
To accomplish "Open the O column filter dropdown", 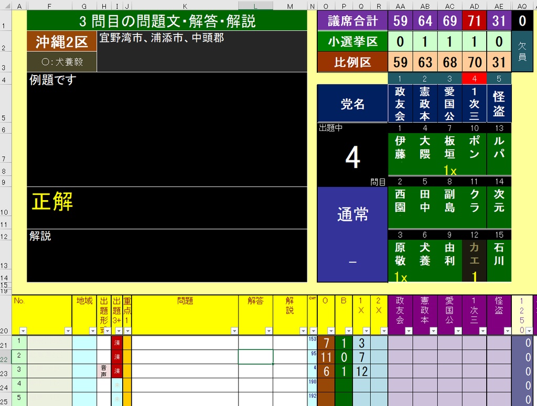I will click(330, 330).
